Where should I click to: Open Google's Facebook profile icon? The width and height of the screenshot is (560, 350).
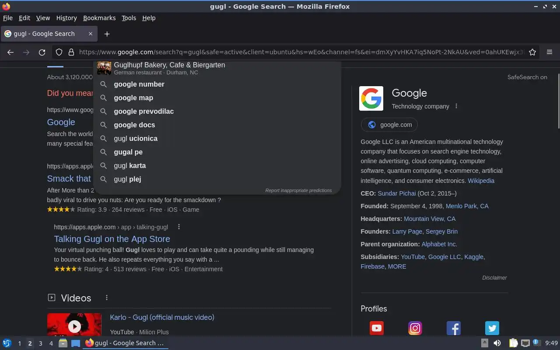click(454, 328)
